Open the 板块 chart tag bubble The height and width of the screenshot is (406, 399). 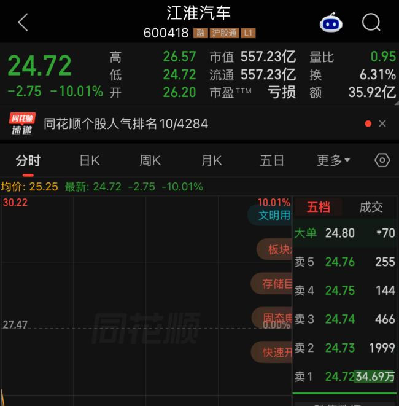(x=274, y=249)
